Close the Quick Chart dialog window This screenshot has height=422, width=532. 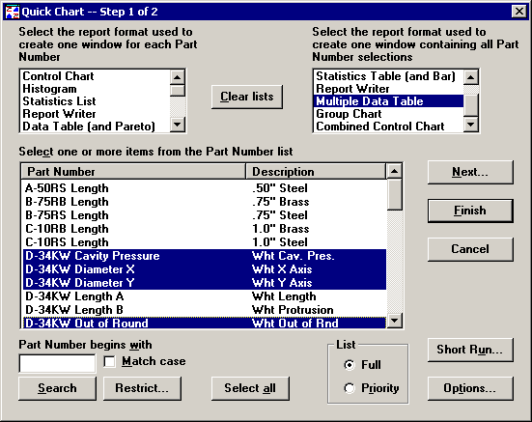(x=519, y=12)
